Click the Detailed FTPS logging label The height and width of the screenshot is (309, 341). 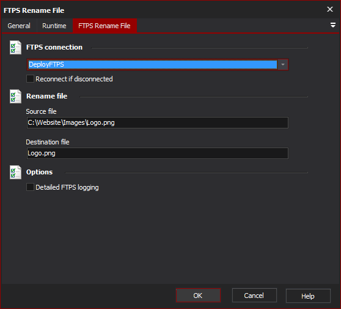[x=67, y=187]
